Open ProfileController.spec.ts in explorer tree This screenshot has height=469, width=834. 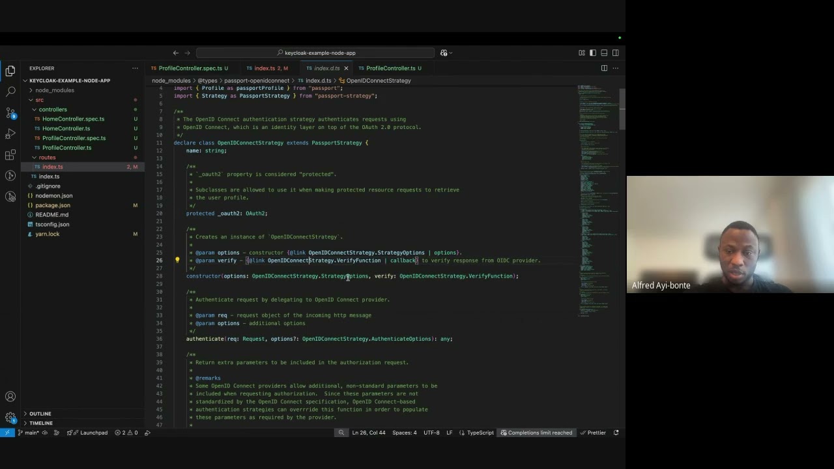click(74, 138)
